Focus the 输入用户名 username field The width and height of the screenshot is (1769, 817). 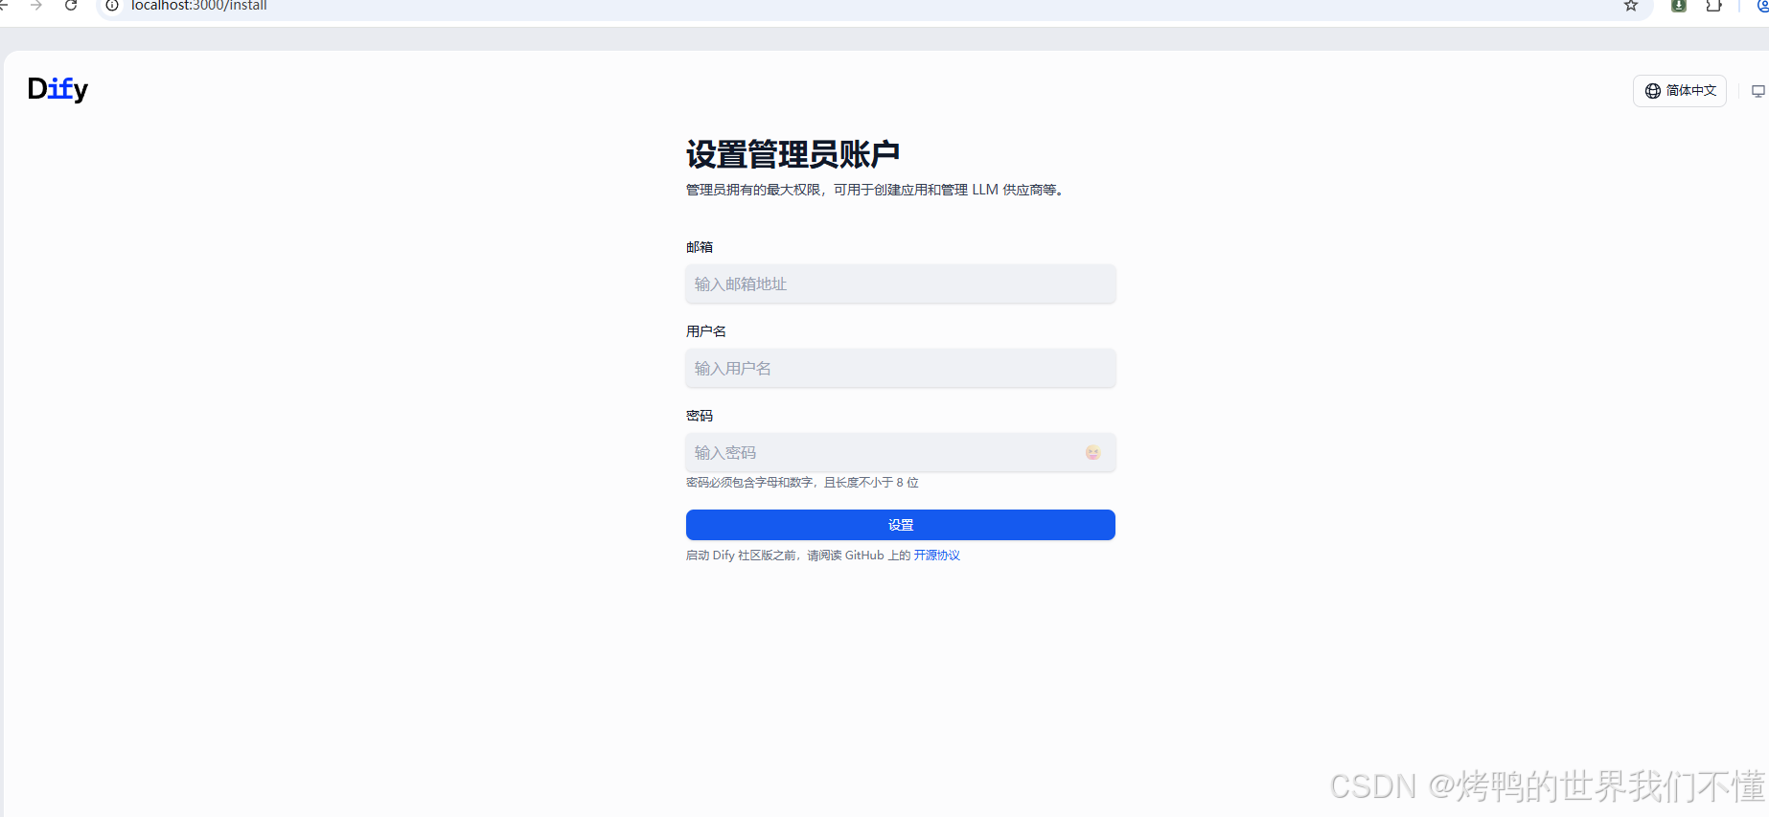[901, 369]
